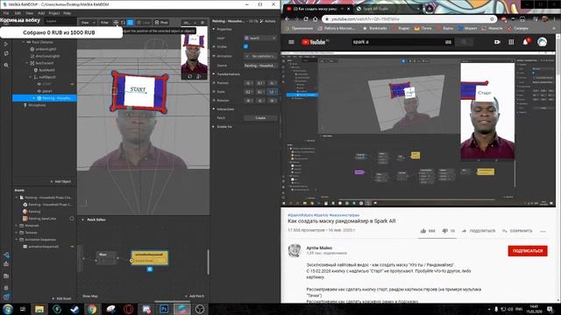Click the red ПОДПИСАТЬСЯ subscribe button
Screen dimensions: 561x315
tap(528, 251)
